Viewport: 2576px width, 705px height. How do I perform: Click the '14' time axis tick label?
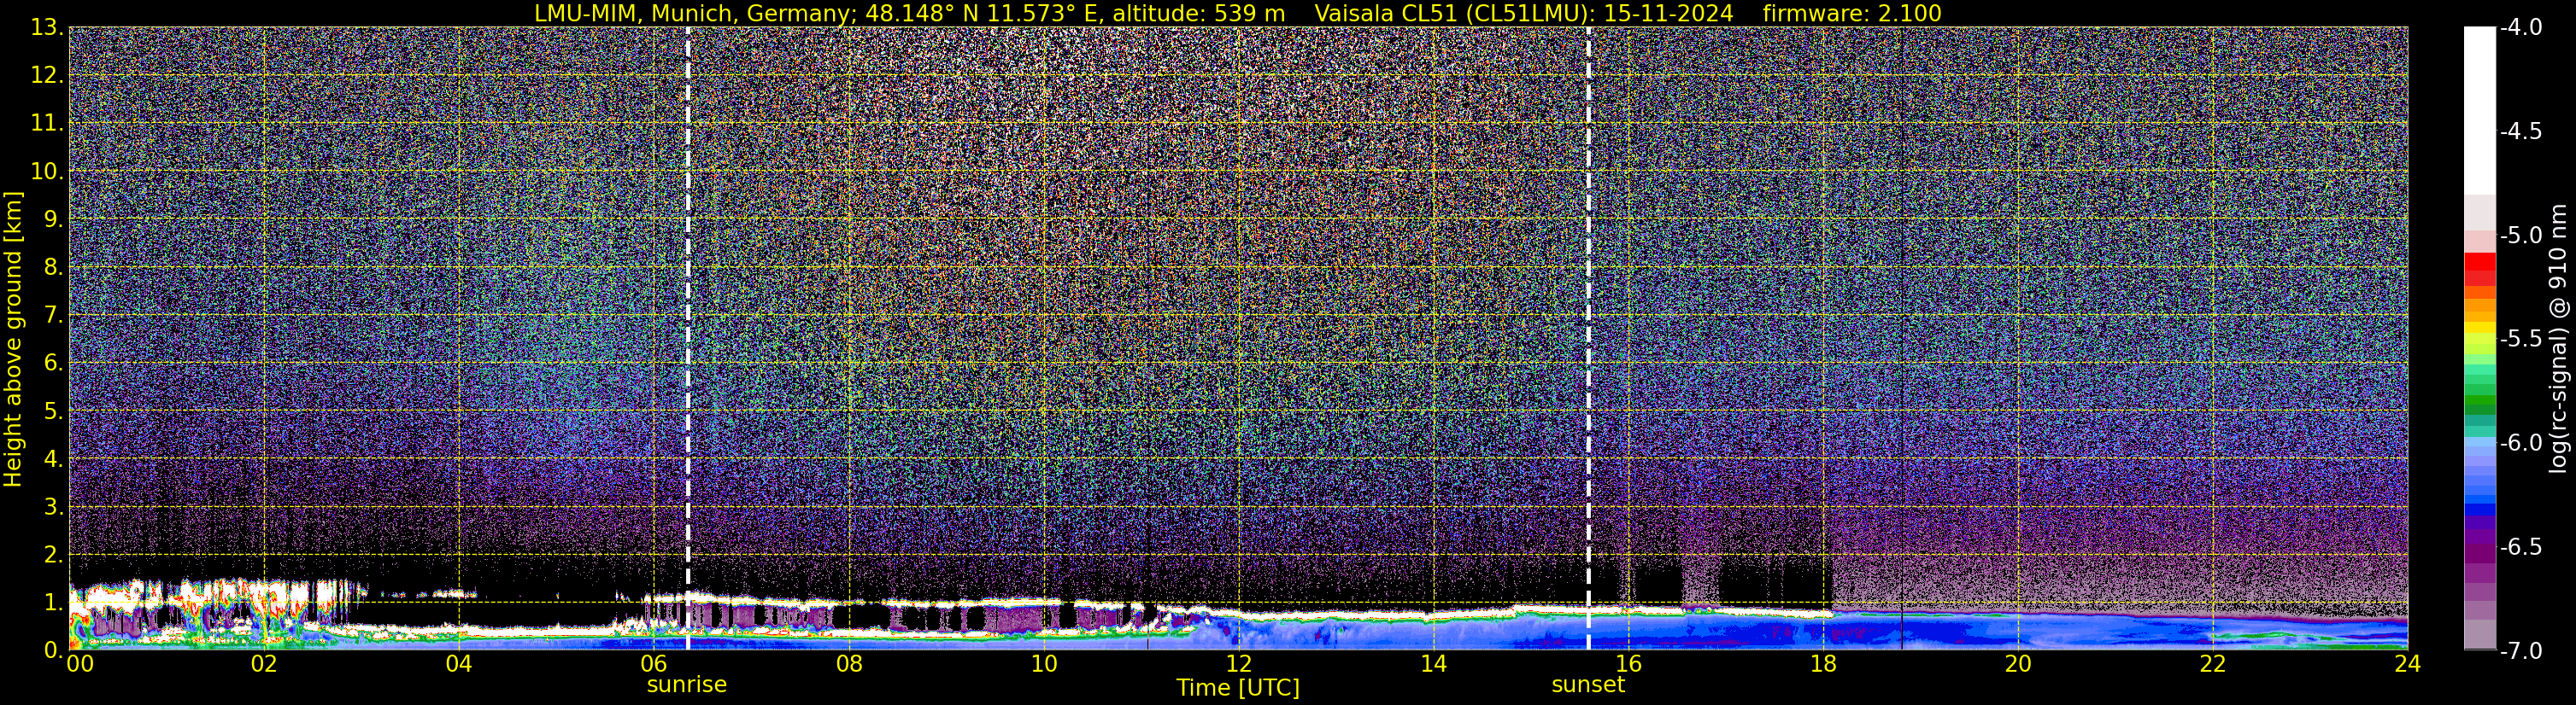coord(1433,664)
